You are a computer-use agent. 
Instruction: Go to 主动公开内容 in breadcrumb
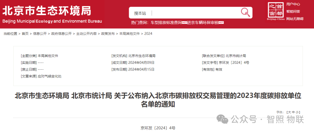click(x=86, y=34)
